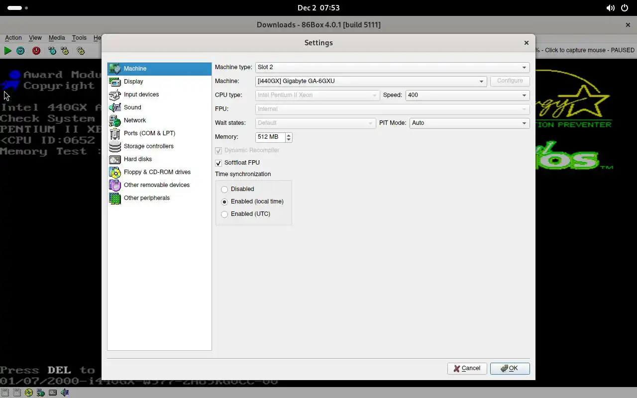Click the red ACPI power-off toolbar icon
This screenshot has height=398, width=637.
(36, 51)
